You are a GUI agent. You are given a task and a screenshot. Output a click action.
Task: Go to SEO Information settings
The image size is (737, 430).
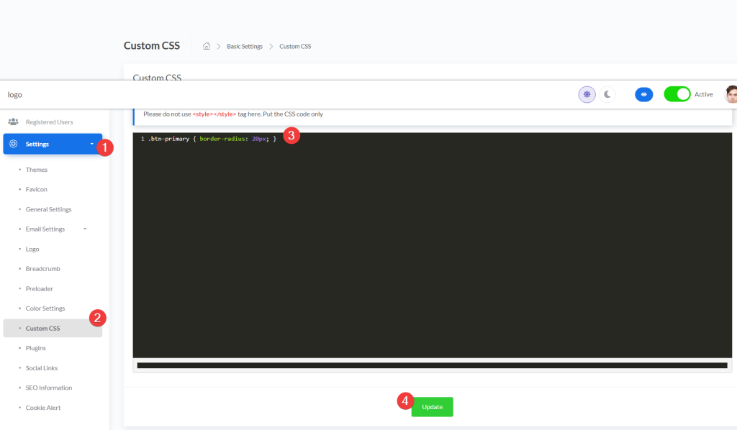pos(49,388)
